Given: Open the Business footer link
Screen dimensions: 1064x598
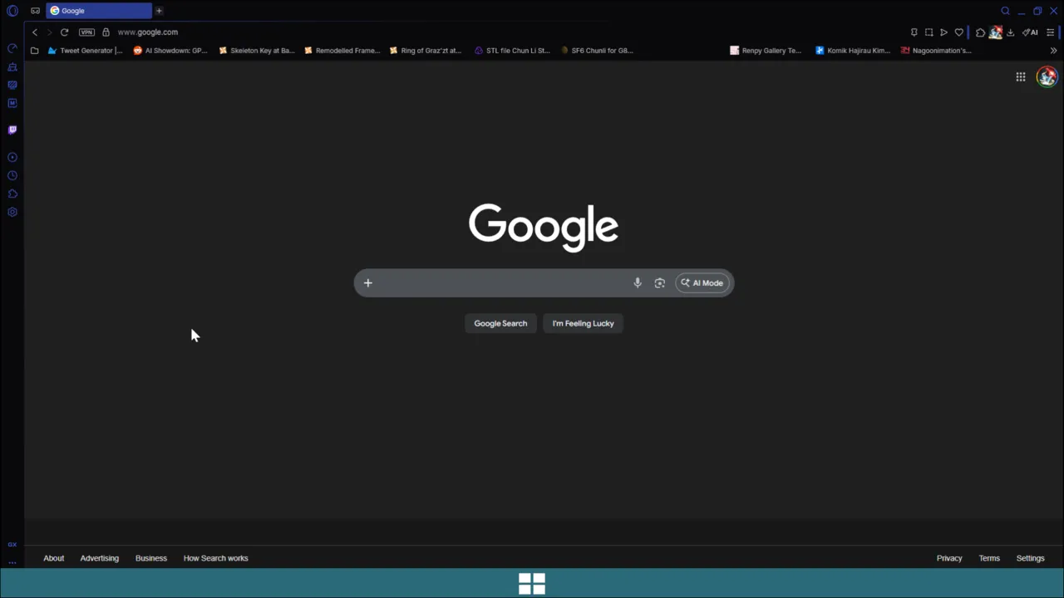Looking at the screenshot, I should [151, 558].
